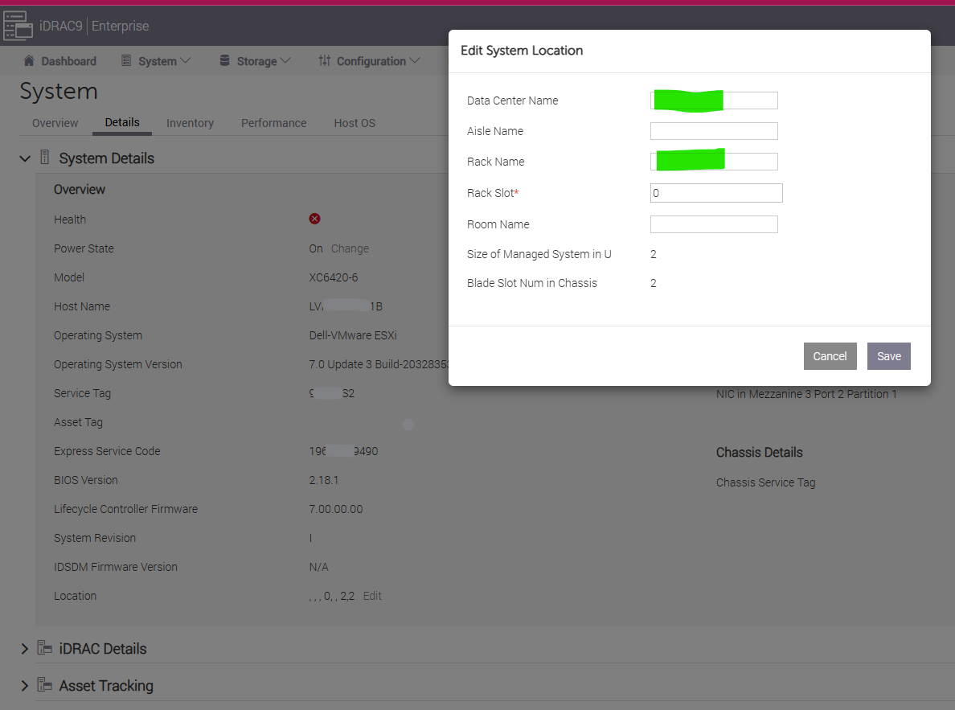Open the System dropdown menu
This screenshot has height=710, width=955.
tap(157, 61)
